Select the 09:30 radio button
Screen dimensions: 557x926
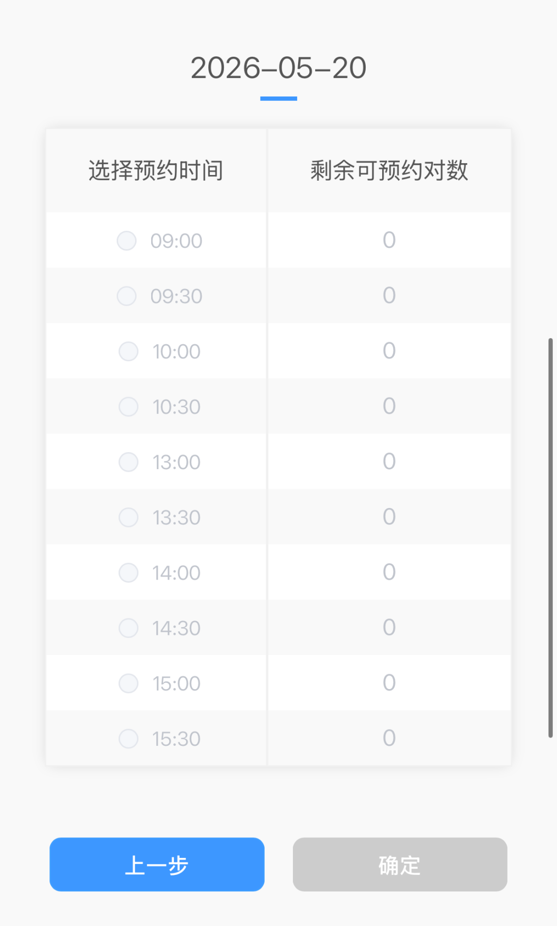pos(127,296)
